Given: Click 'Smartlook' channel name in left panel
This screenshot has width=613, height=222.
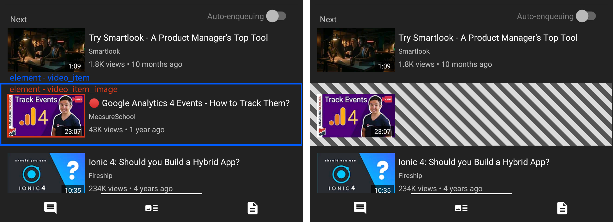Looking at the screenshot, I should (x=104, y=51).
